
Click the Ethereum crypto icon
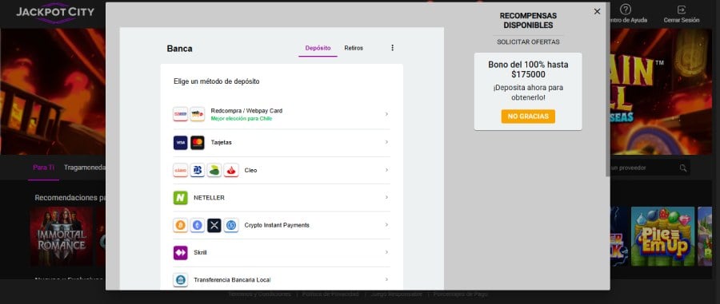[198, 225]
